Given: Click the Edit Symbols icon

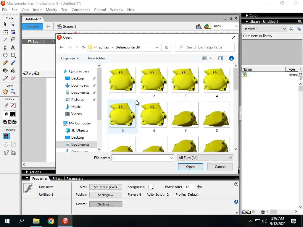Looking at the screenshot, I should pos(207,26).
